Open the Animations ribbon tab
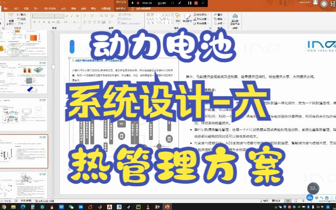This screenshot has height=210, width=336. [x=36, y=9]
